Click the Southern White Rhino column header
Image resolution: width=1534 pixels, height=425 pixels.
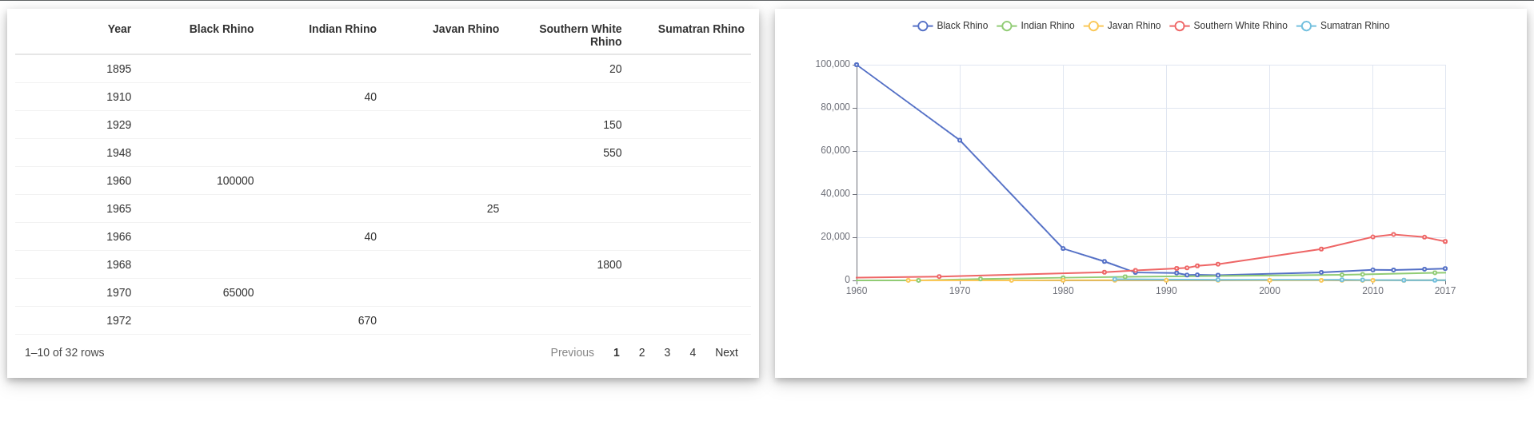pyautogui.click(x=580, y=35)
